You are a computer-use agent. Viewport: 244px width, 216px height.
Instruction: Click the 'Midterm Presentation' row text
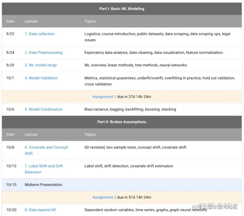pyautogui.click(x=43, y=185)
